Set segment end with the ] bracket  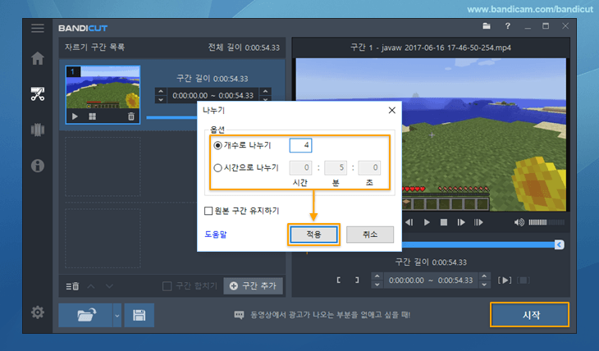click(x=357, y=280)
